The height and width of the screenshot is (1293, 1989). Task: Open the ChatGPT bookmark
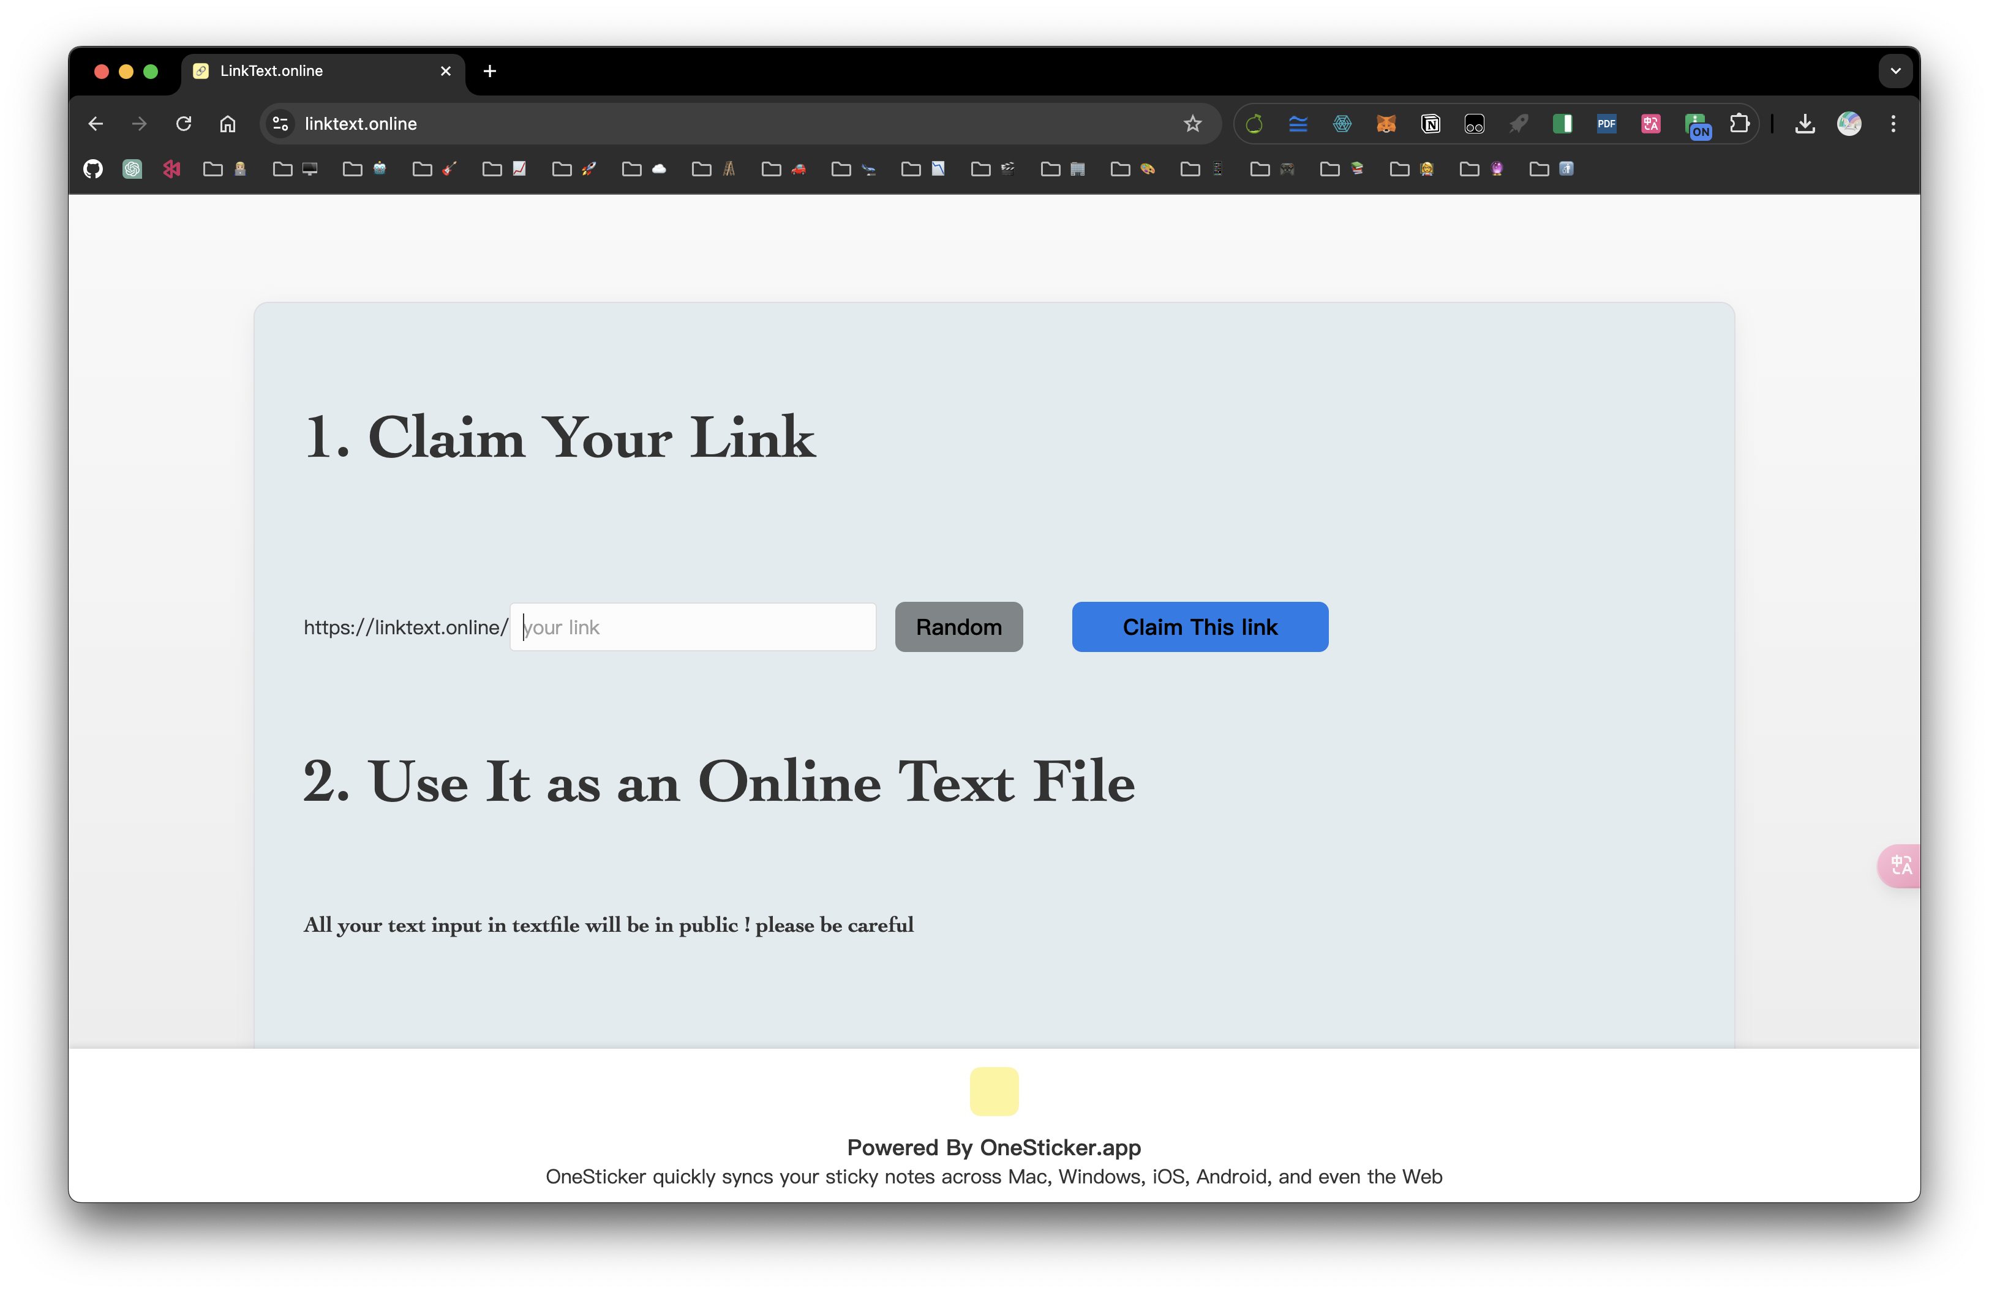click(132, 169)
